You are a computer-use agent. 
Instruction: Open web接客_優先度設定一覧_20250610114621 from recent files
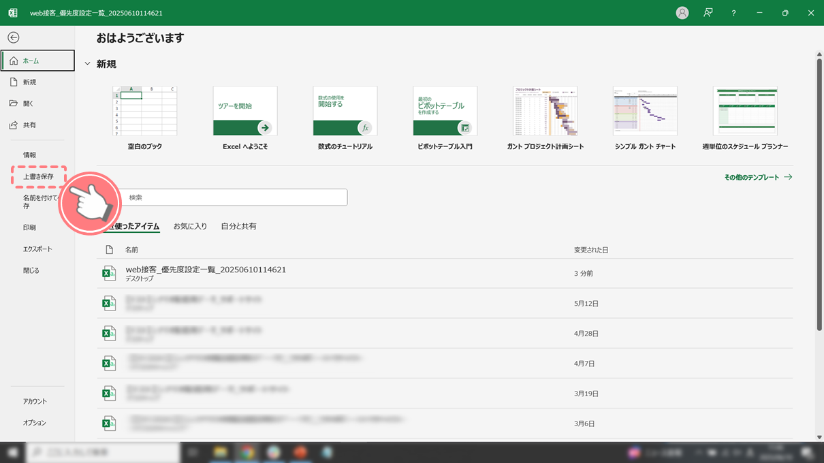click(445, 273)
